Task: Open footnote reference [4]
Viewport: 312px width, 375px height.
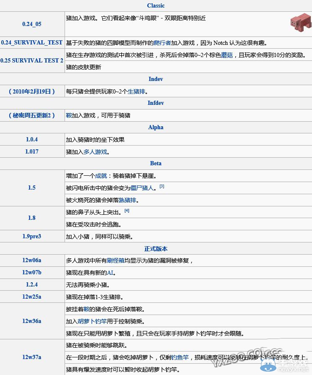Action: [127, 211]
